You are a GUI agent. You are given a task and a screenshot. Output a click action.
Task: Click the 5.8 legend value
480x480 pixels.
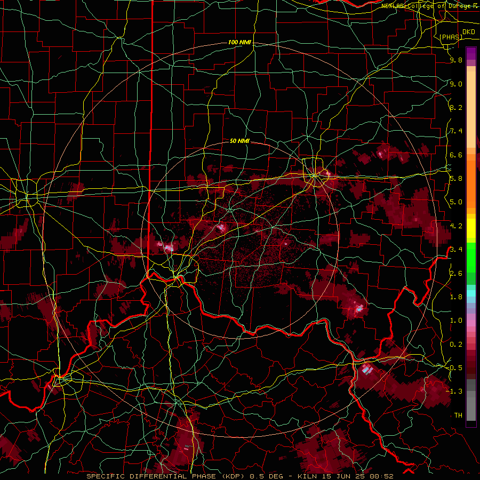tap(456, 179)
